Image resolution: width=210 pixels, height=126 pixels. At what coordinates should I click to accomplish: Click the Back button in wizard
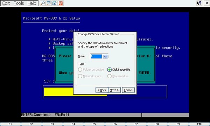click(x=101, y=90)
